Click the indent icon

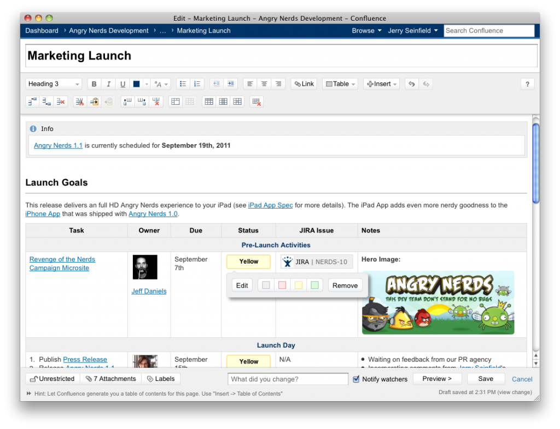(231, 84)
